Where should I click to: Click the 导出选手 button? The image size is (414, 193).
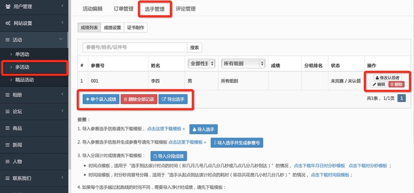tap(173, 99)
